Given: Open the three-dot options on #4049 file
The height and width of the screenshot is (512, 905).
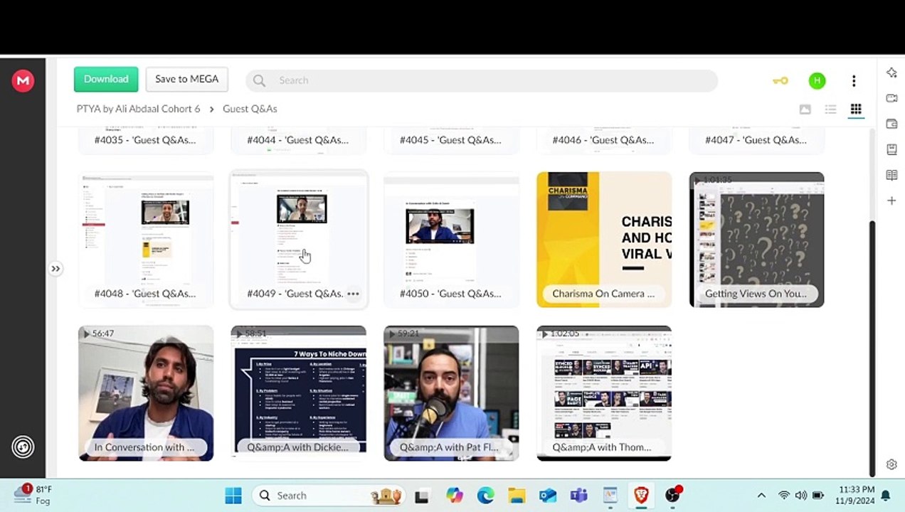Looking at the screenshot, I should click(353, 294).
